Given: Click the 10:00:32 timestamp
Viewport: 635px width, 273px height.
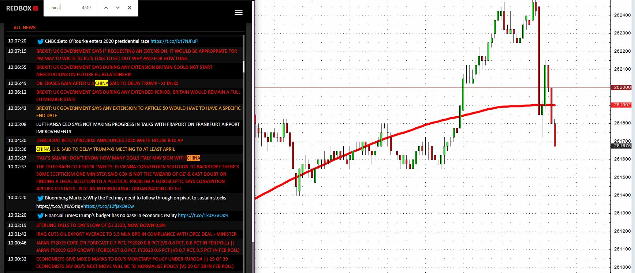Looking at the screenshot, I should point(17,259).
